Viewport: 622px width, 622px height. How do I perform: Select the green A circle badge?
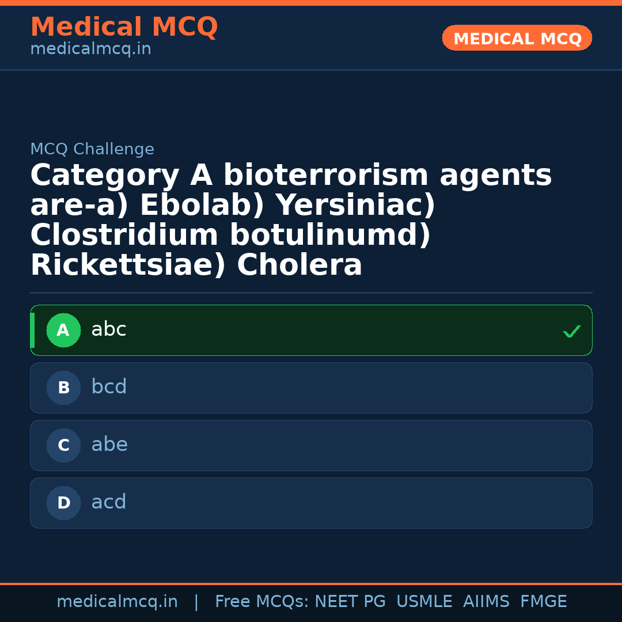click(x=63, y=331)
